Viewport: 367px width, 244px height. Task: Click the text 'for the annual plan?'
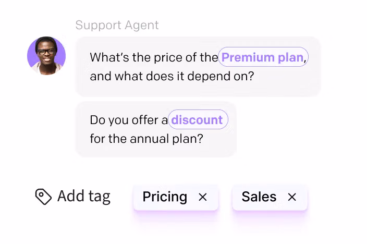(146, 139)
